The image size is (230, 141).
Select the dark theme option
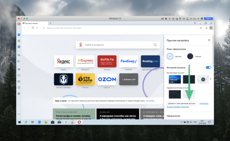click(190, 56)
